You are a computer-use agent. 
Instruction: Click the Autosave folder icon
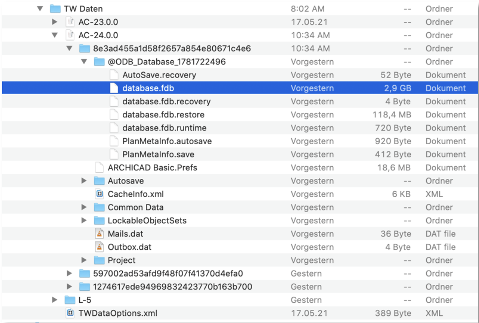(x=99, y=181)
